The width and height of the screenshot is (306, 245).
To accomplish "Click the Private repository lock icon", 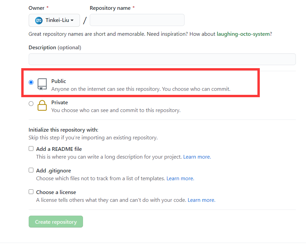I will tap(42, 105).
